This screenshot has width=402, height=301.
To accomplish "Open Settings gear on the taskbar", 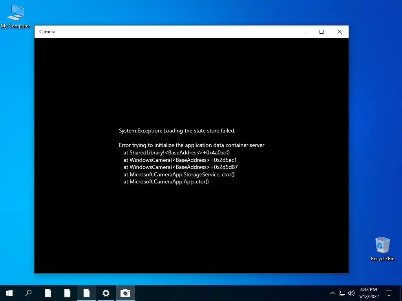I will [106, 293].
